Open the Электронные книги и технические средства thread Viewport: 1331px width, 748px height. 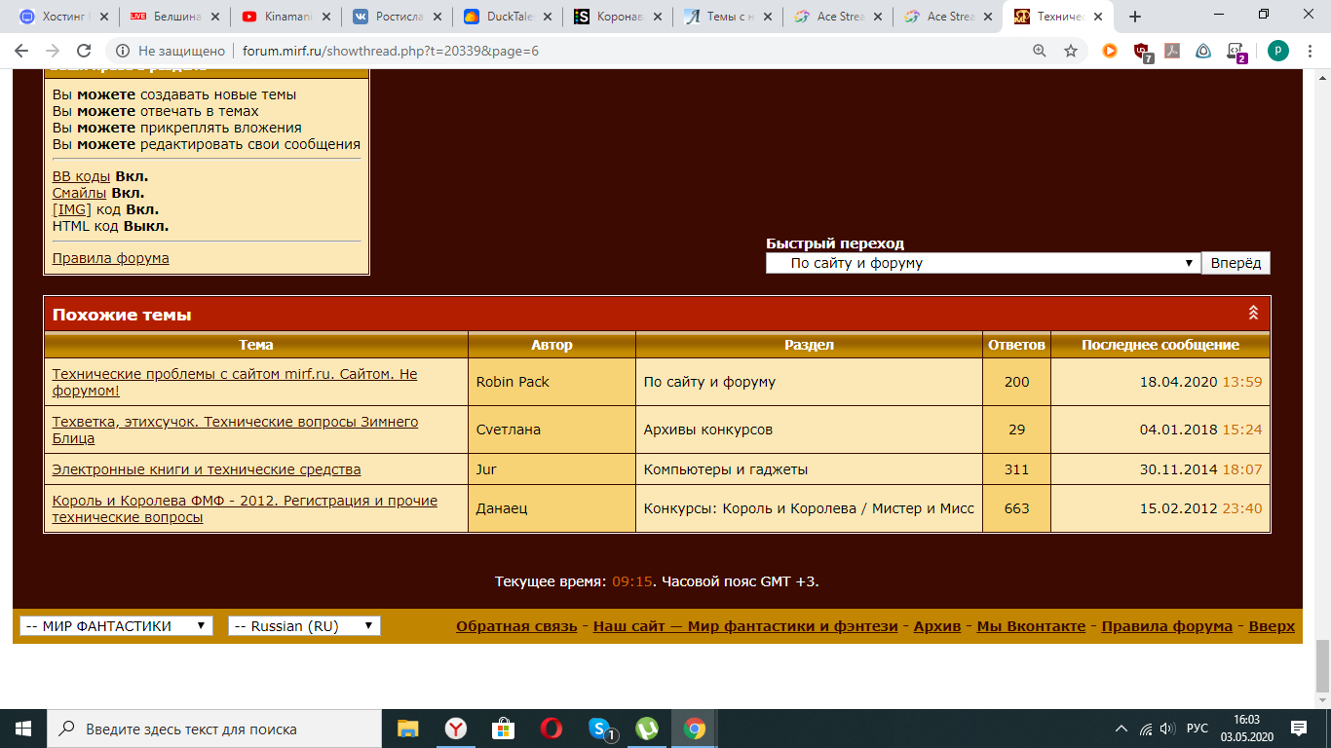click(x=206, y=469)
